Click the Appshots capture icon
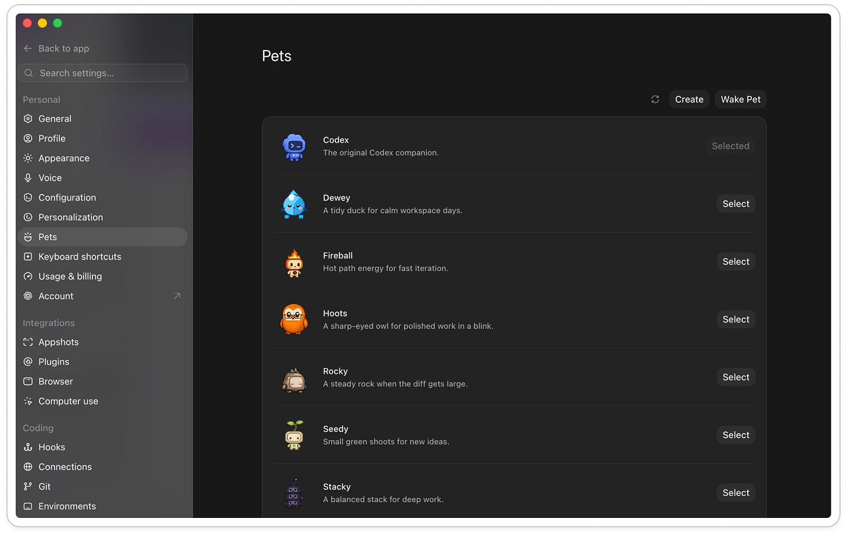Viewport: 846px width, 533px height. tap(28, 342)
